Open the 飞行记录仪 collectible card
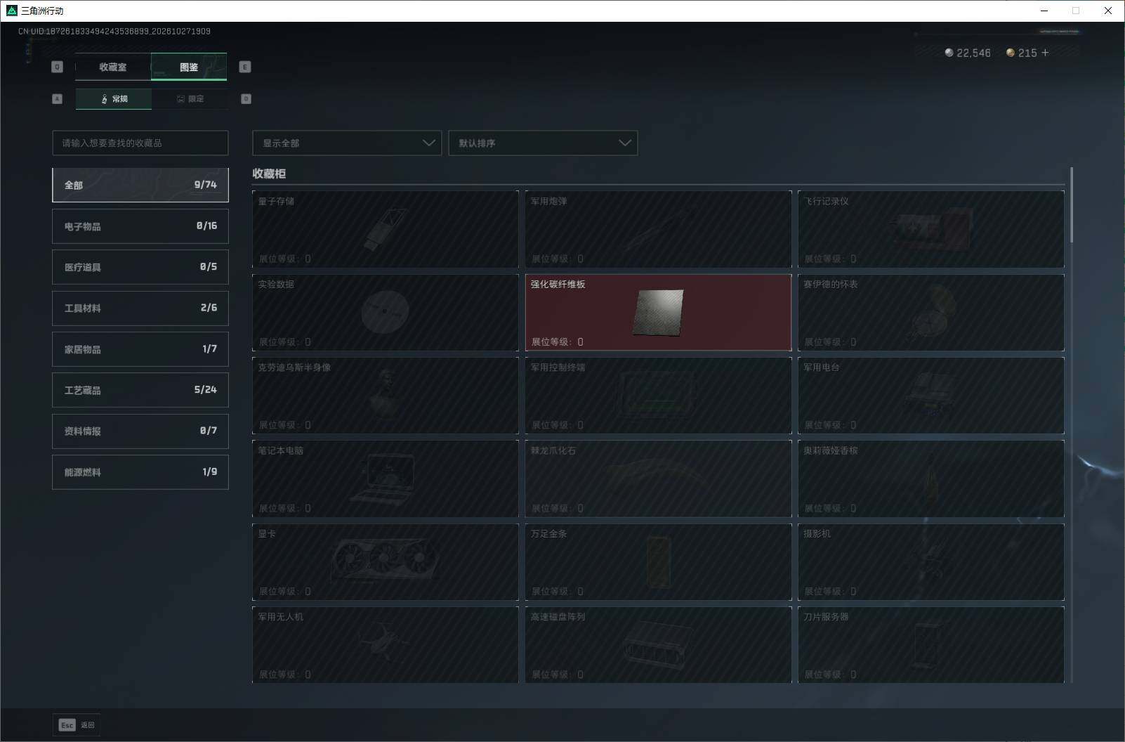The width and height of the screenshot is (1125, 742). [x=931, y=229]
